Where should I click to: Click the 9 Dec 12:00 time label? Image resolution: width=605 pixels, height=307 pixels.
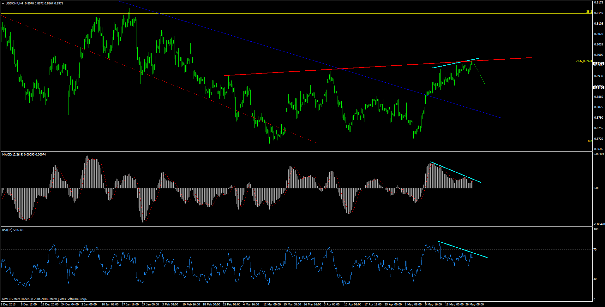29,304
